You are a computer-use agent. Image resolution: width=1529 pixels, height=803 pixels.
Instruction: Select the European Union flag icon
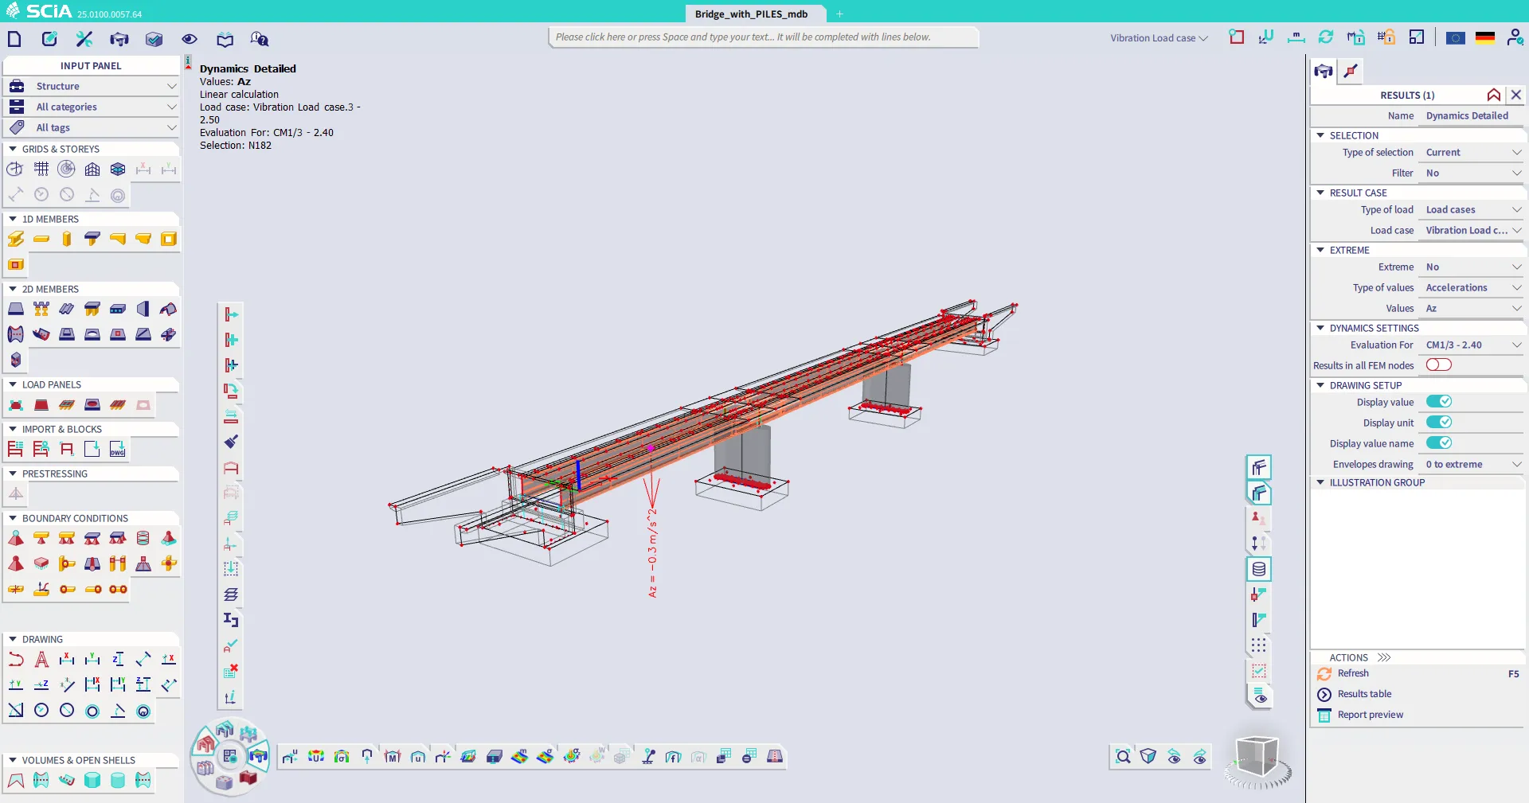pos(1455,37)
